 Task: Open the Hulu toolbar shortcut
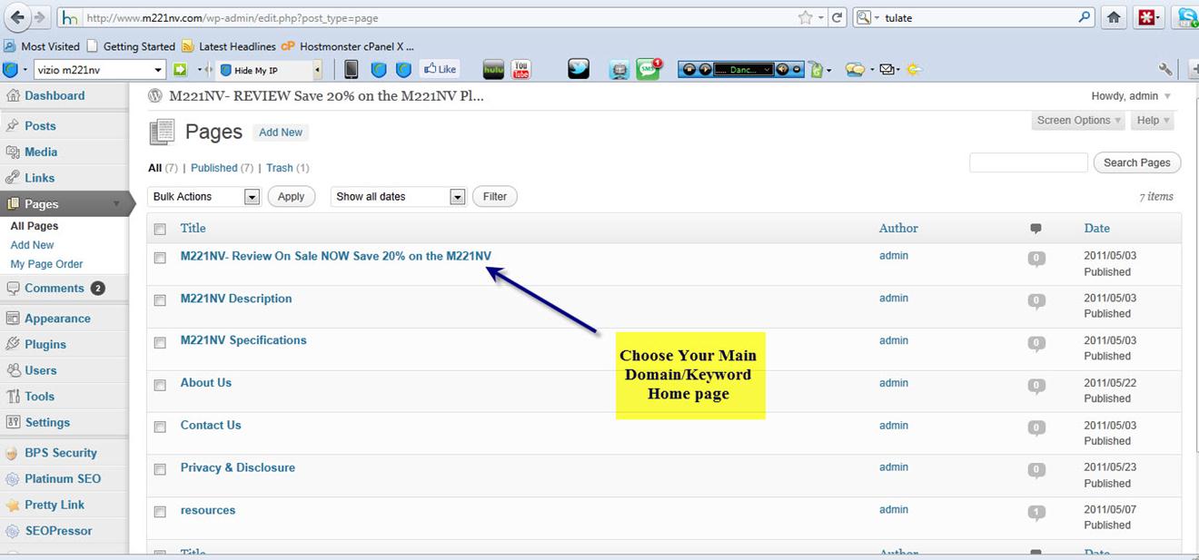coord(492,70)
